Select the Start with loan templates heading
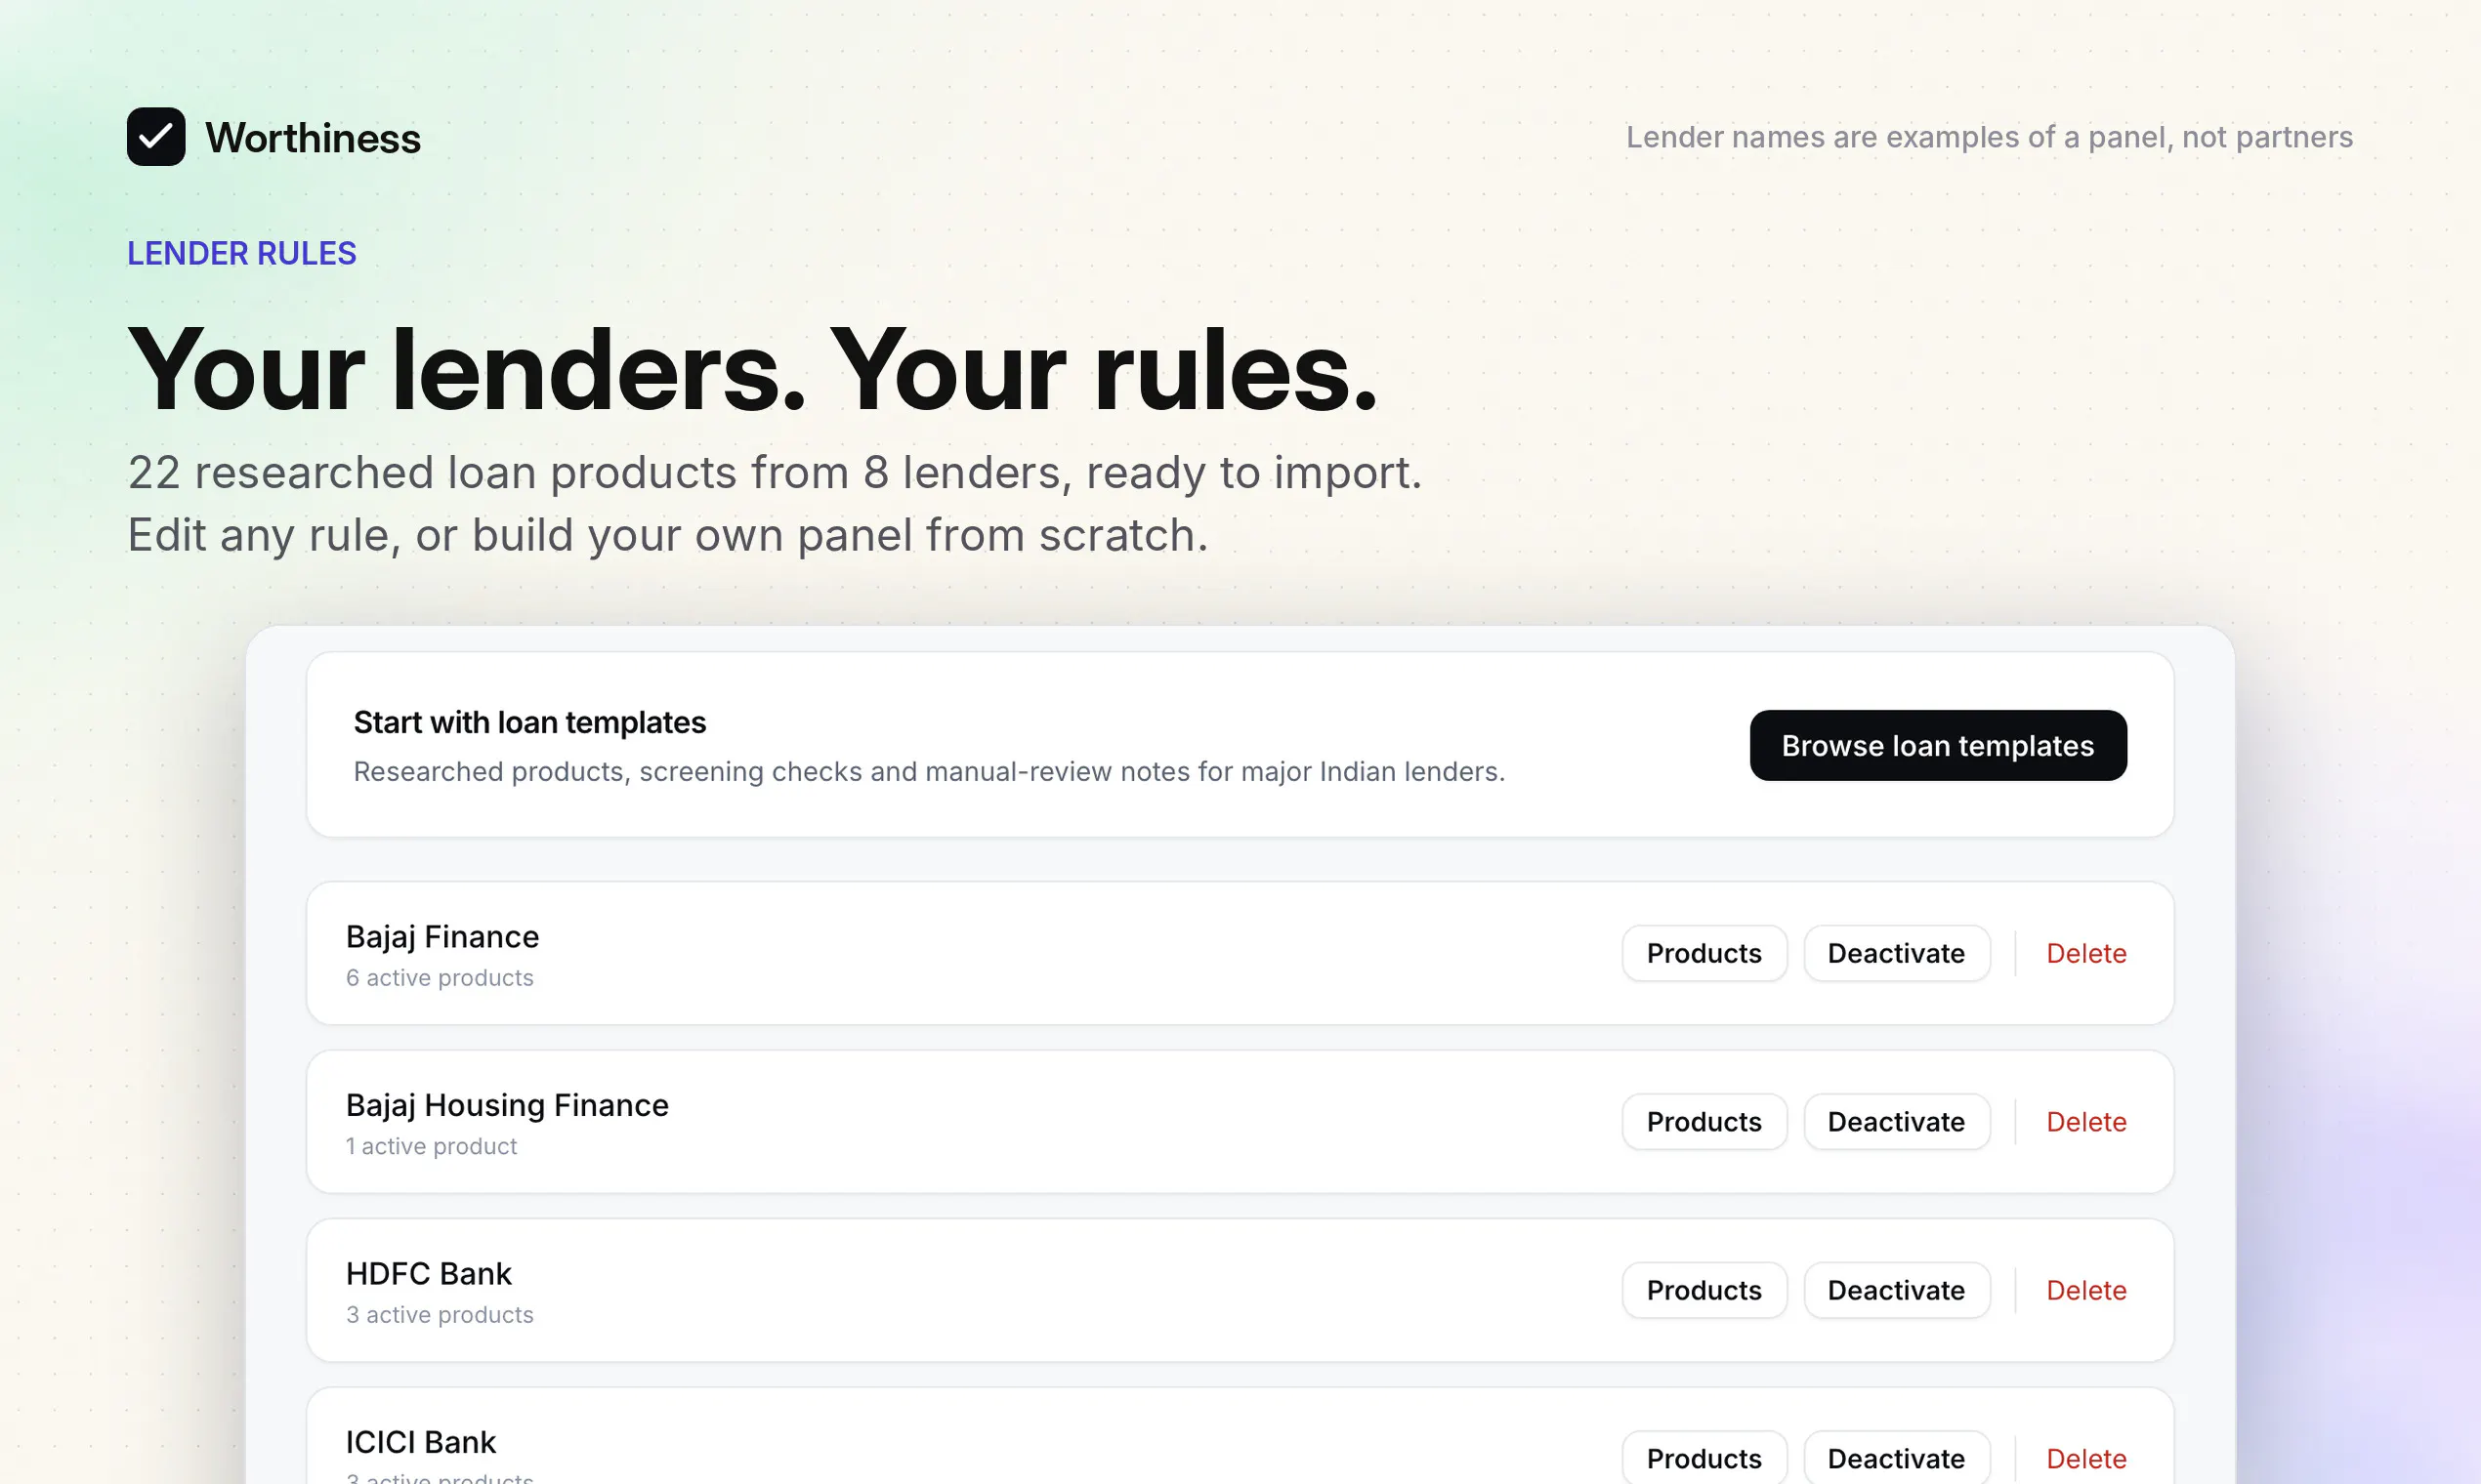Viewport: 2481px width, 1484px height. point(529,722)
